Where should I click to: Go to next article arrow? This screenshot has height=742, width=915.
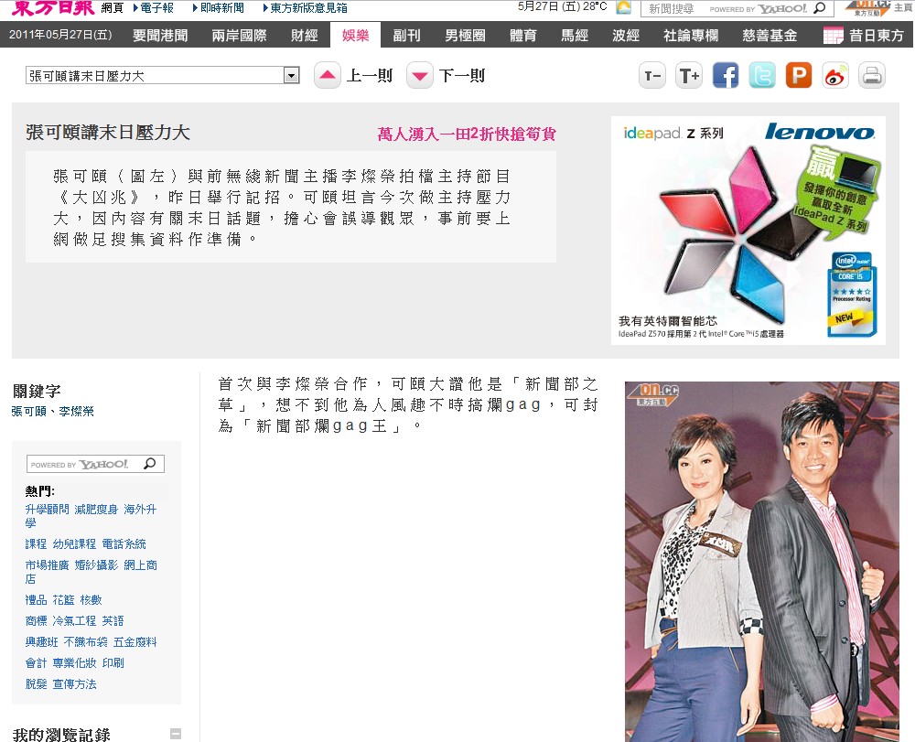click(x=420, y=75)
